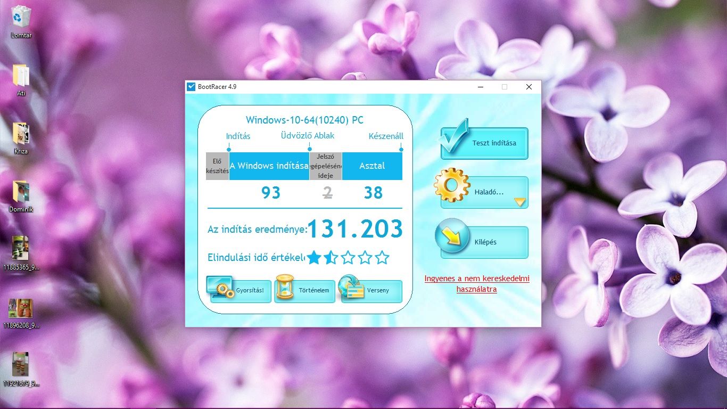Click the last empty rating star
The image size is (727, 409).
coord(382,258)
